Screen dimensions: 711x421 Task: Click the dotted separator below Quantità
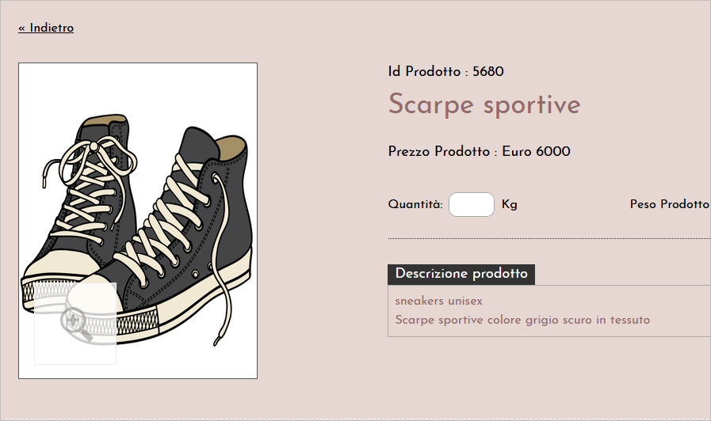pyautogui.click(x=549, y=238)
